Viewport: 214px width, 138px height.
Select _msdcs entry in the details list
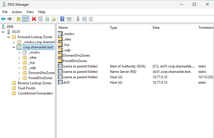(x=68, y=34)
